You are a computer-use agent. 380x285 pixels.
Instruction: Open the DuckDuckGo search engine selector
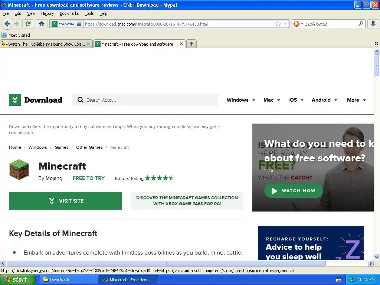coord(298,24)
